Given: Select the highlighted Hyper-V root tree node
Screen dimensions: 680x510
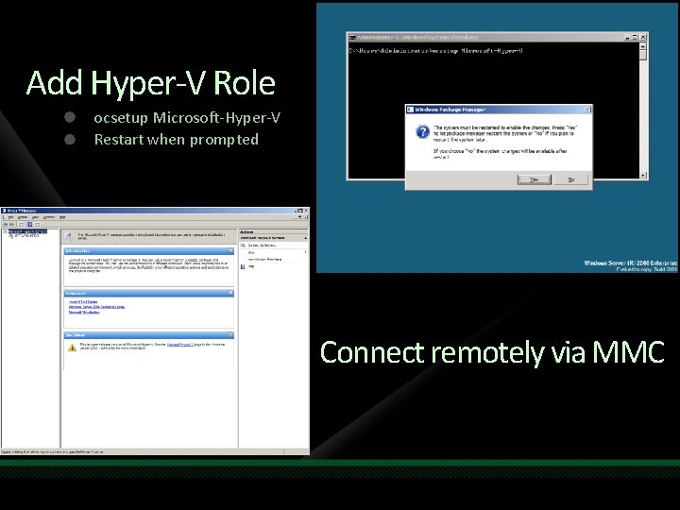Looking at the screenshot, I should [27, 231].
